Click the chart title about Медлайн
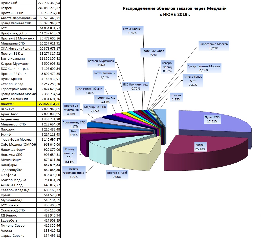The width and height of the screenshot is (262, 238). (174, 11)
